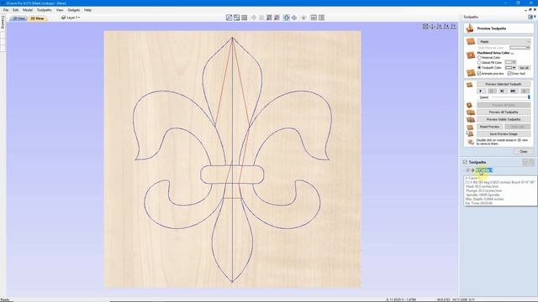Click the icon beside Preview All Toolpaths
This screenshot has height=302, width=538.
click(470, 112)
